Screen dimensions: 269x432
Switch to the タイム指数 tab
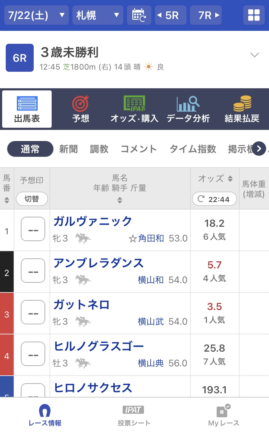[193, 149]
